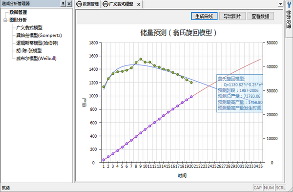
Task: Click the green peak data point at time 9
Action: pos(141,59)
